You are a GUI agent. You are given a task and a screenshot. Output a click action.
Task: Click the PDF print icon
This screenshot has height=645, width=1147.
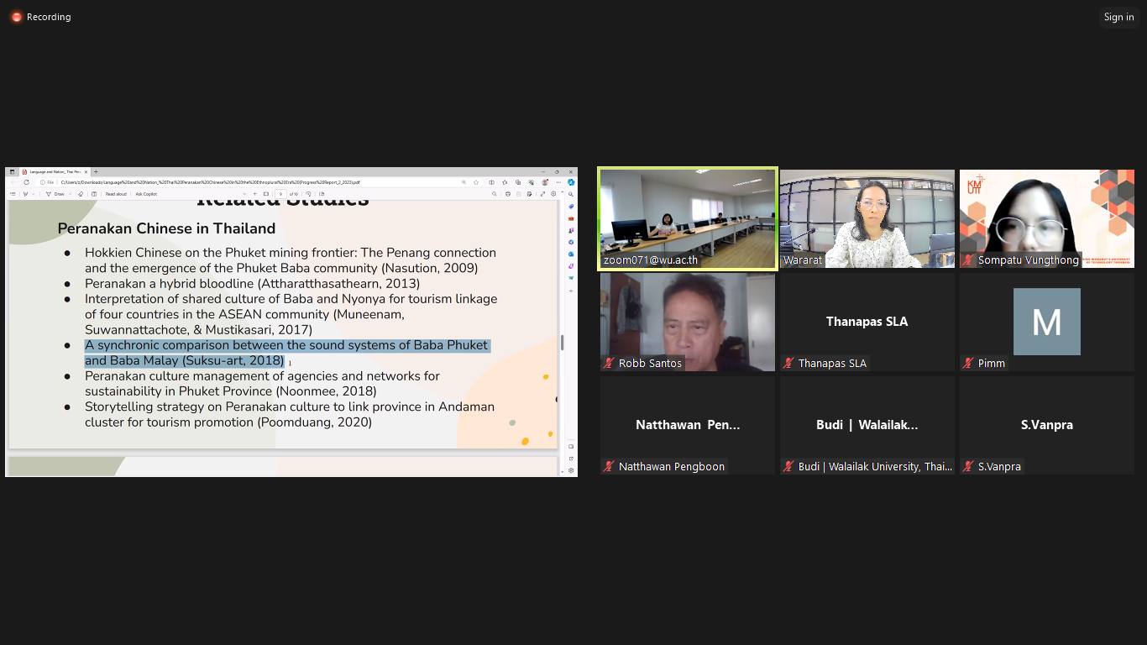(x=508, y=194)
